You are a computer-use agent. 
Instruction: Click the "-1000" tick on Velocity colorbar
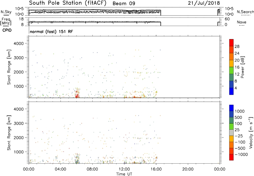click(241, 154)
